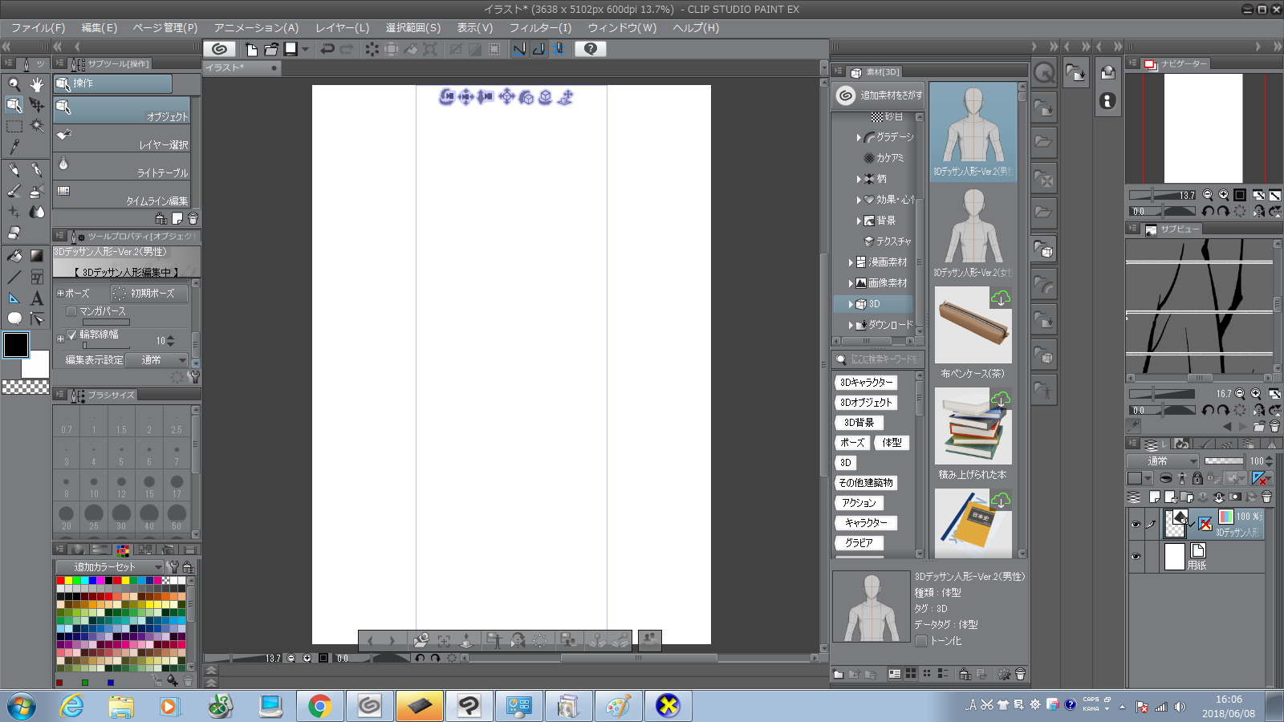Select the Zoom magnifier tool
The width and height of the screenshot is (1284, 722).
point(14,83)
